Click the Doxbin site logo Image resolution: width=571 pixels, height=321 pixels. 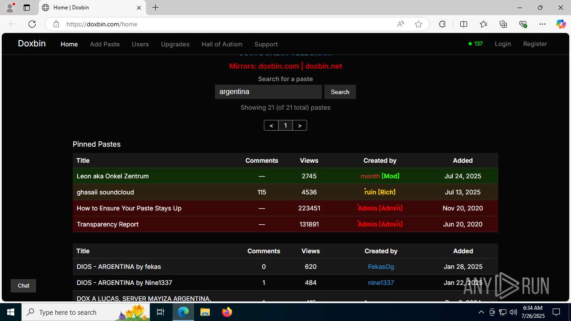click(x=32, y=44)
